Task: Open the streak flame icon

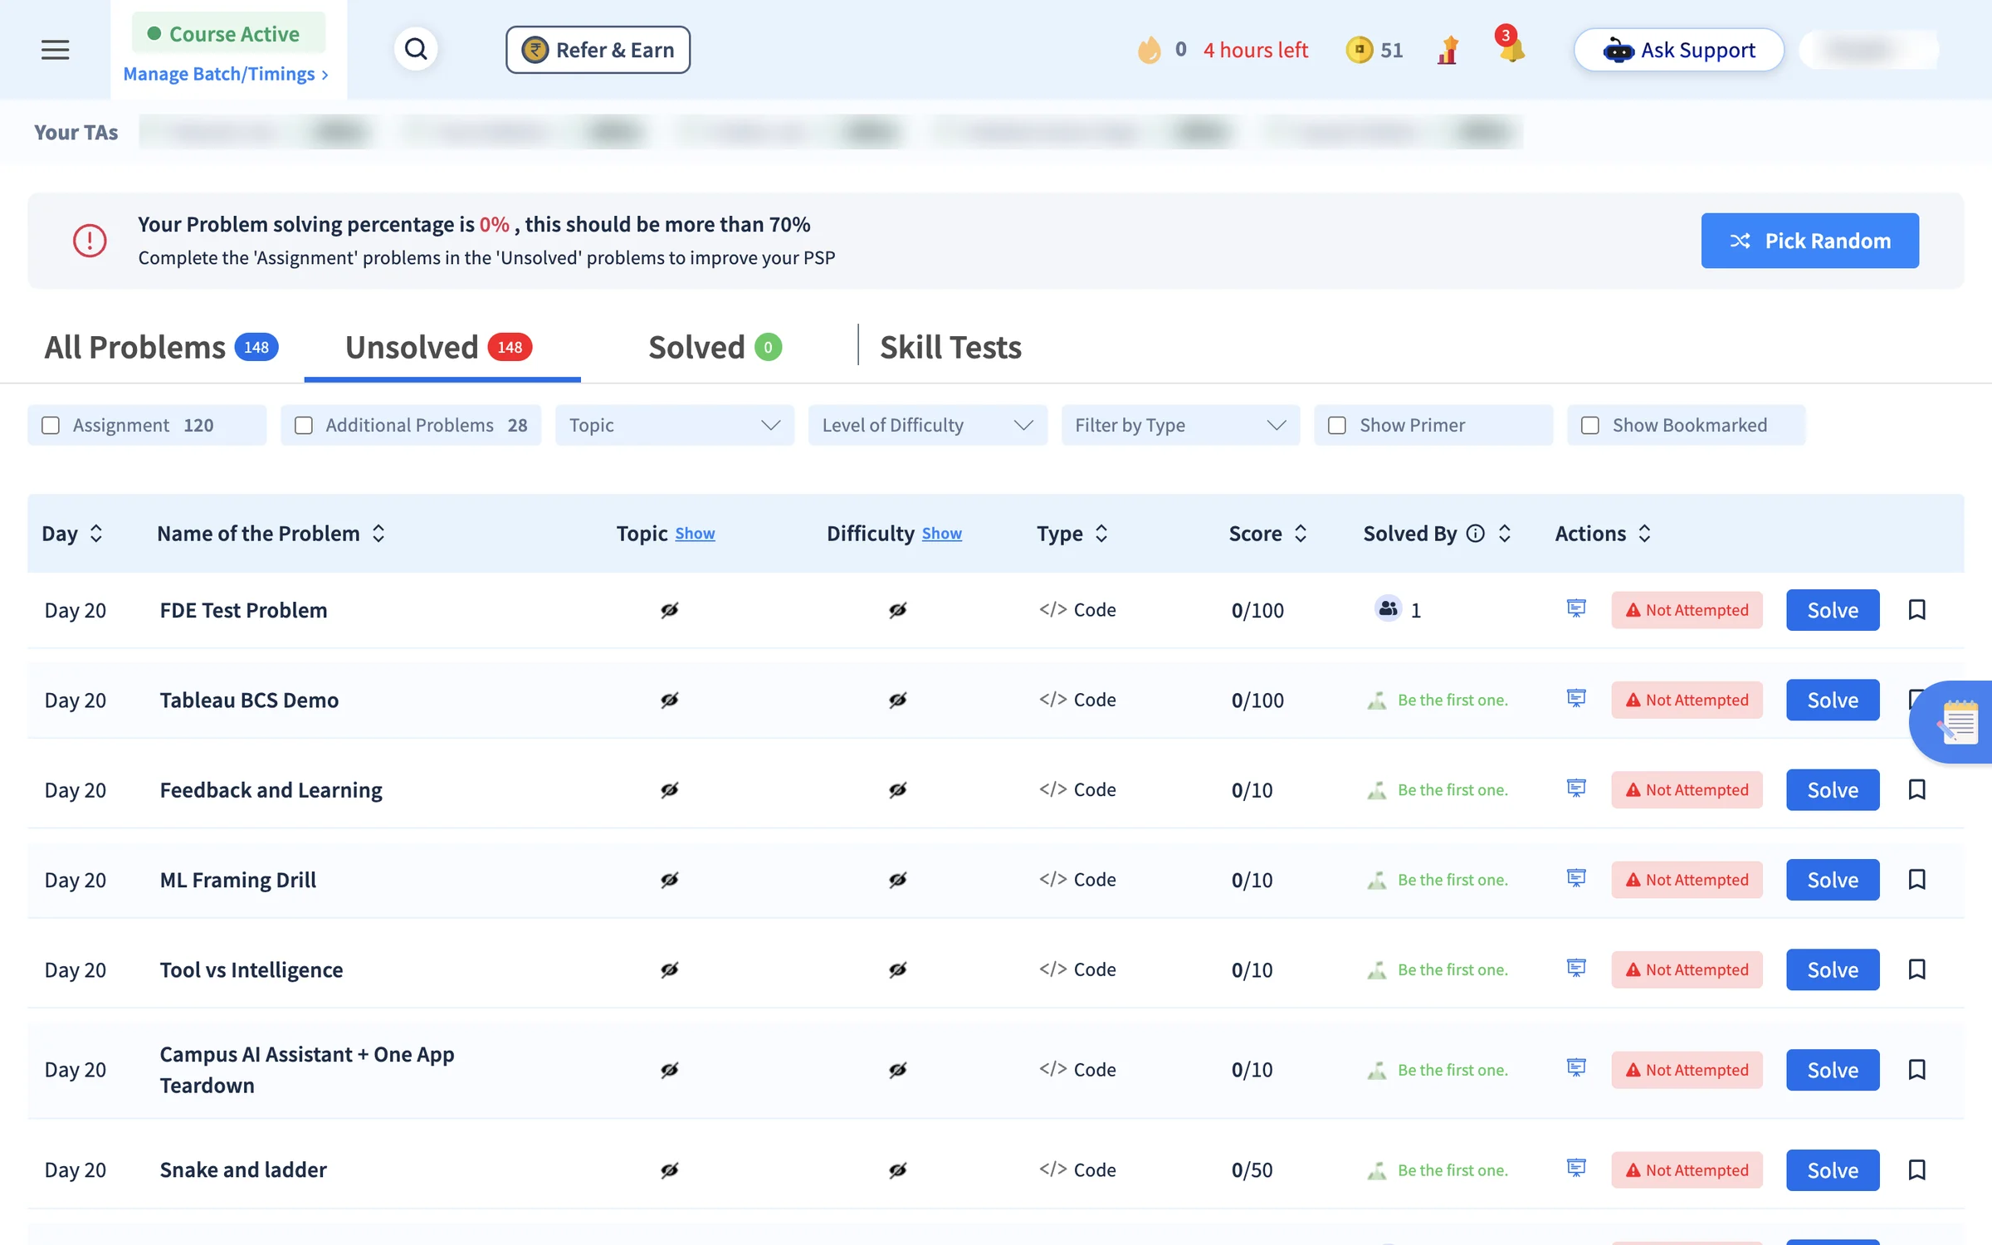Action: (x=1149, y=50)
